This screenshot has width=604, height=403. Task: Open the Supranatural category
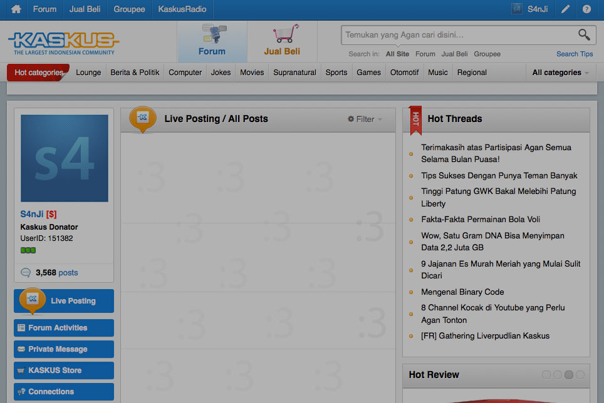[x=294, y=73]
